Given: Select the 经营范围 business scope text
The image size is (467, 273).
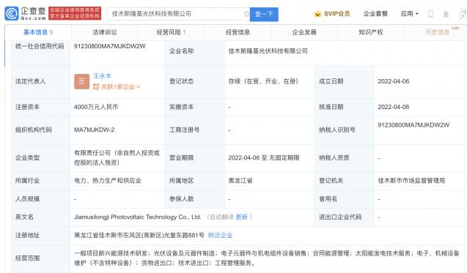Looking at the screenshot, I should point(267,258).
